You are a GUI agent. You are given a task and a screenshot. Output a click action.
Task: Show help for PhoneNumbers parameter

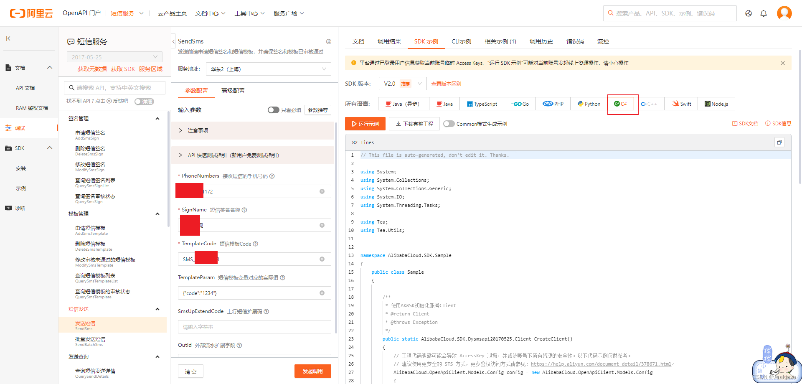point(272,176)
